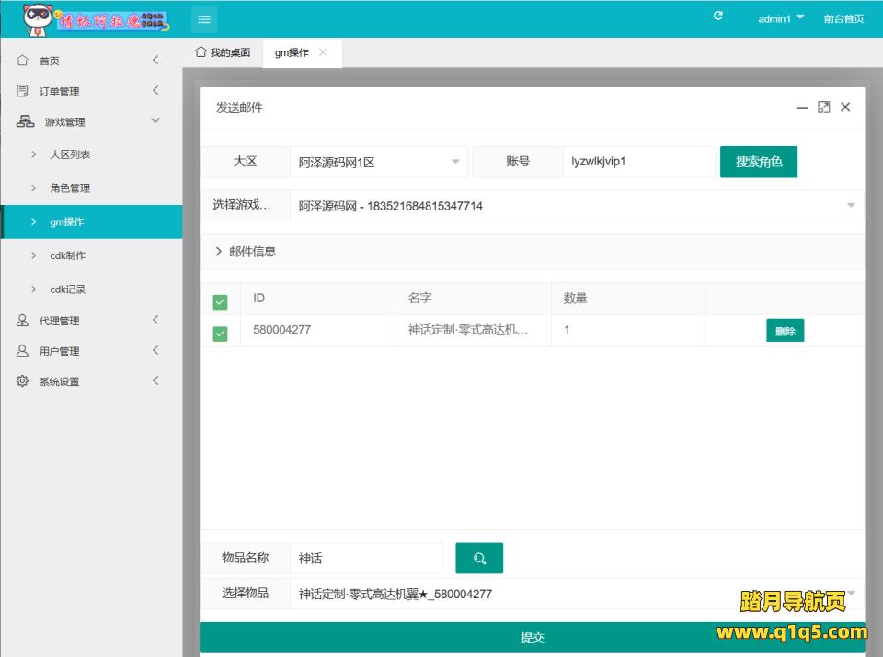Uncheck the row checkbox for item 580004277
883x657 pixels.
220,333
